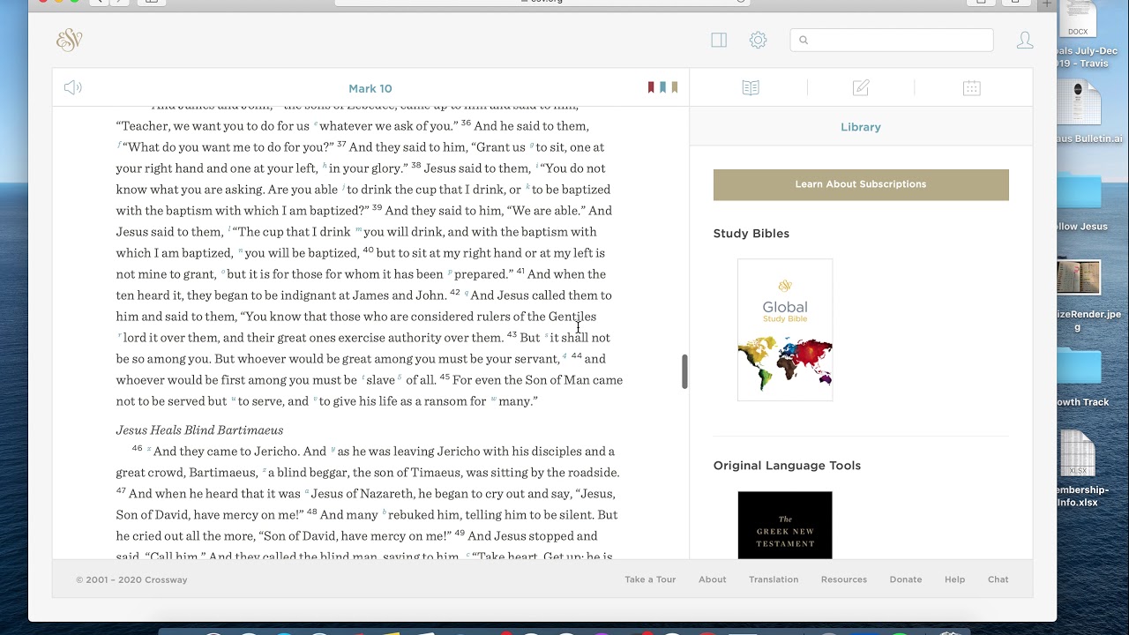
Task: Open the Global Study Bible cover
Action: (785, 330)
